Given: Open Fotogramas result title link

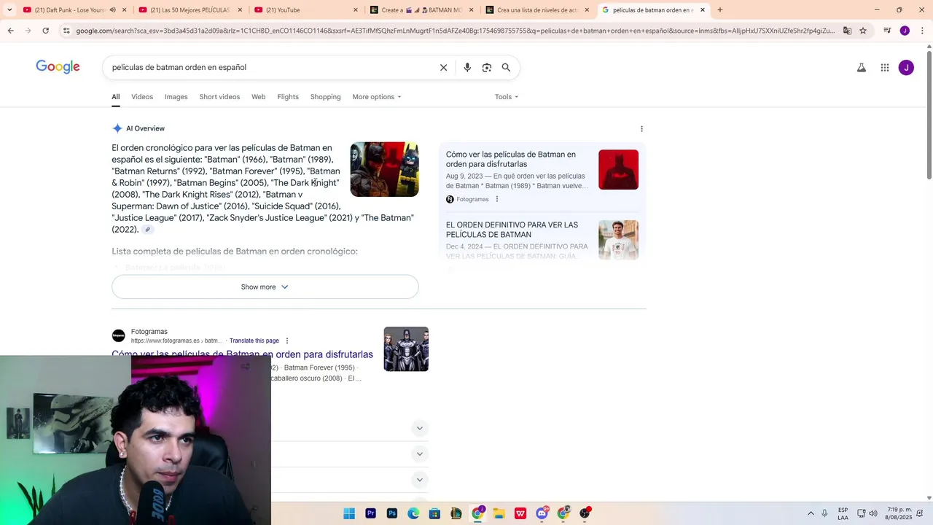Looking at the screenshot, I should point(242,354).
